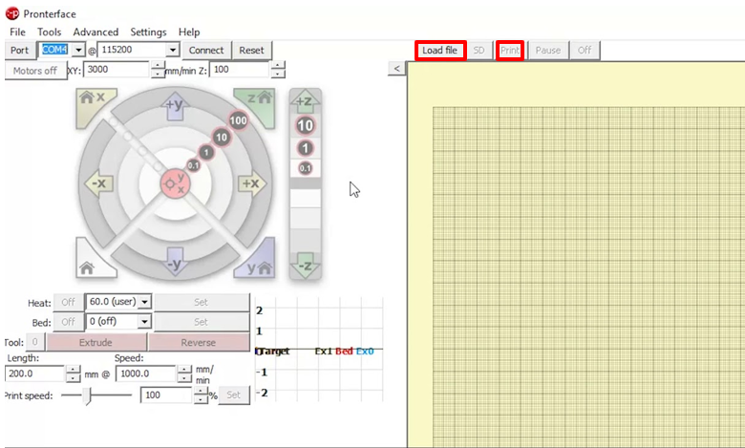745x448 pixels.
Task: Open baud rate 115200 dropdown
Action: pyautogui.click(x=173, y=50)
